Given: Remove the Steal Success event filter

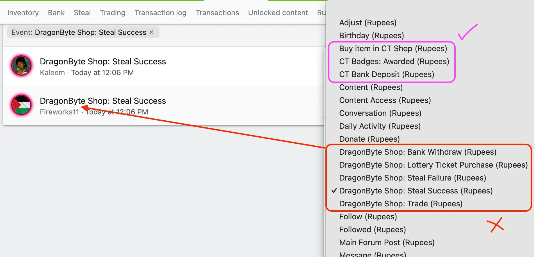Looking at the screenshot, I should tap(151, 32).
